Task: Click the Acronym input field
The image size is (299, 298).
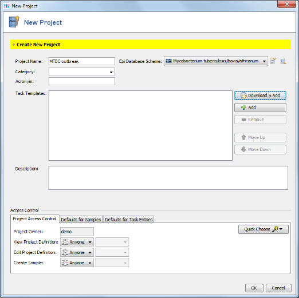Action: coord(82,81)
